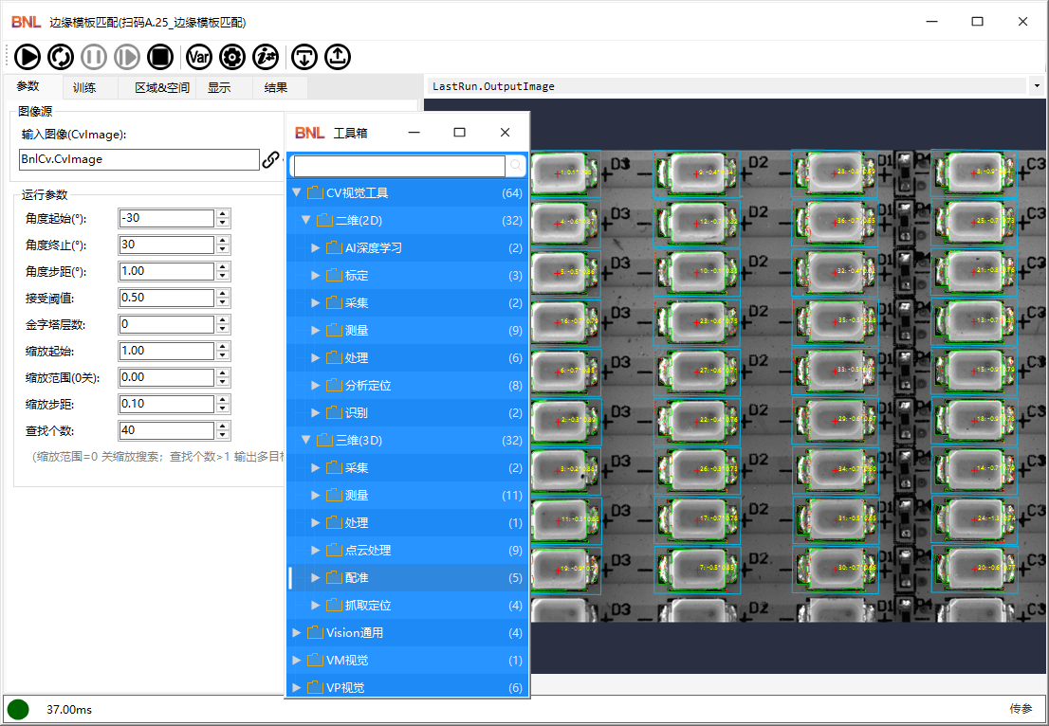The height and width of the screenshot is (726, 1049).
Task: Expand the 抓取定位 node
Action: (316, 605)
